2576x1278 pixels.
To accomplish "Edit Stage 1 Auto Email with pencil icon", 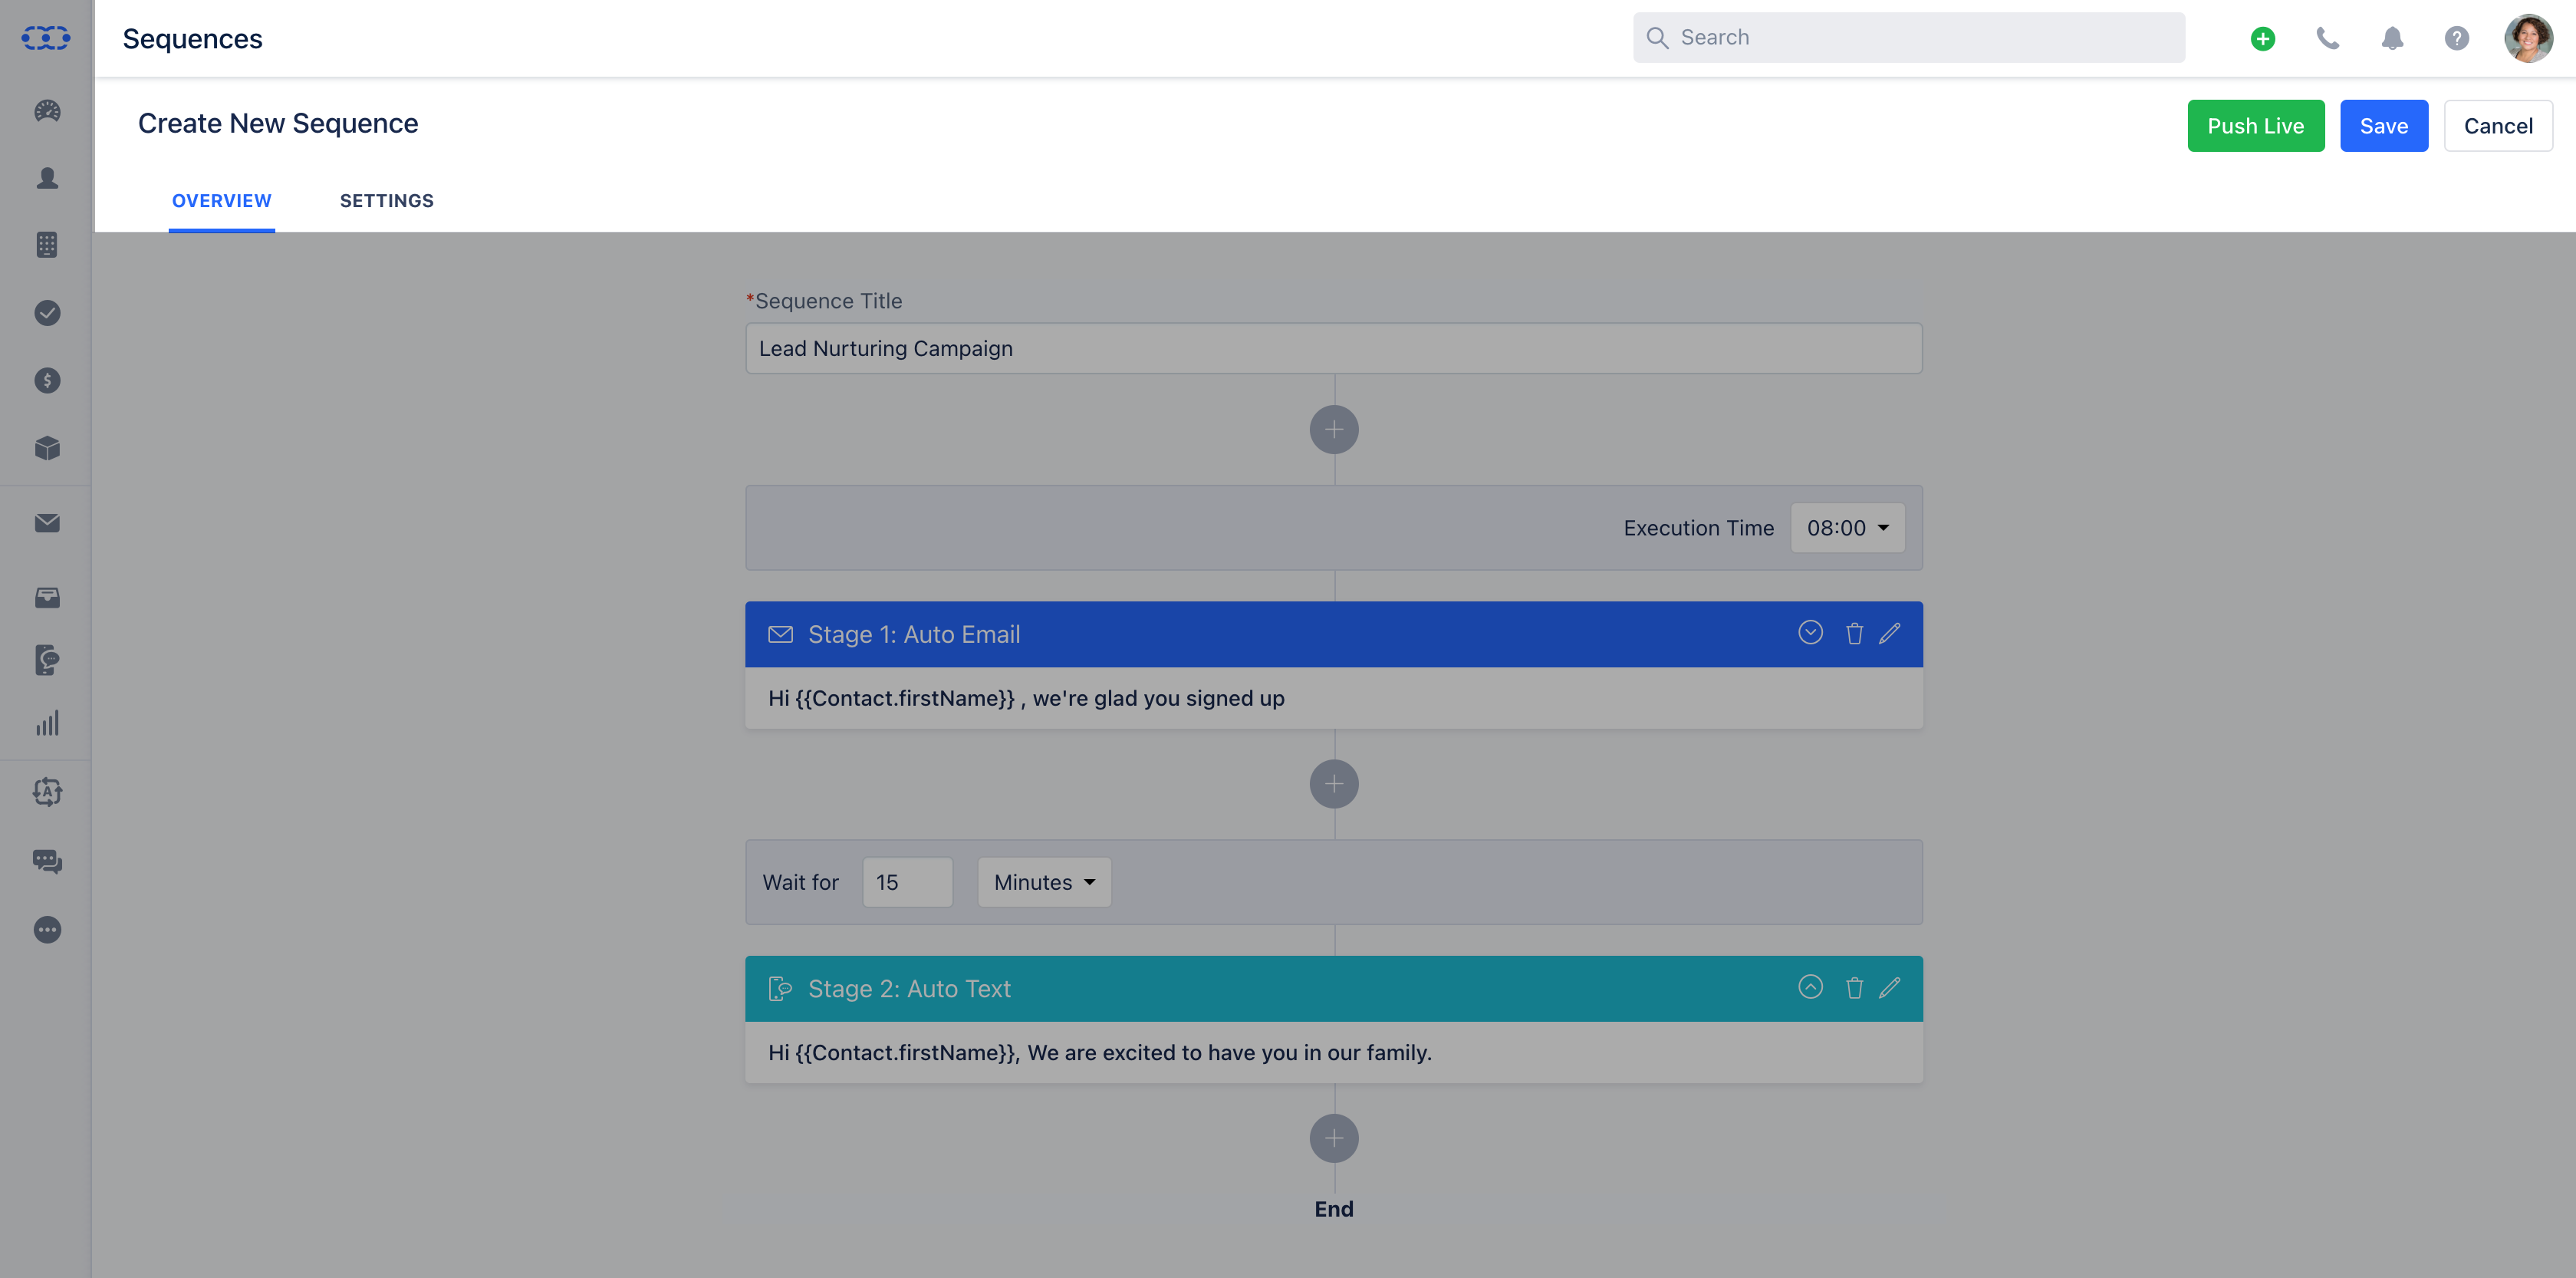I will pyautogui.click(x=1889, y=634).
